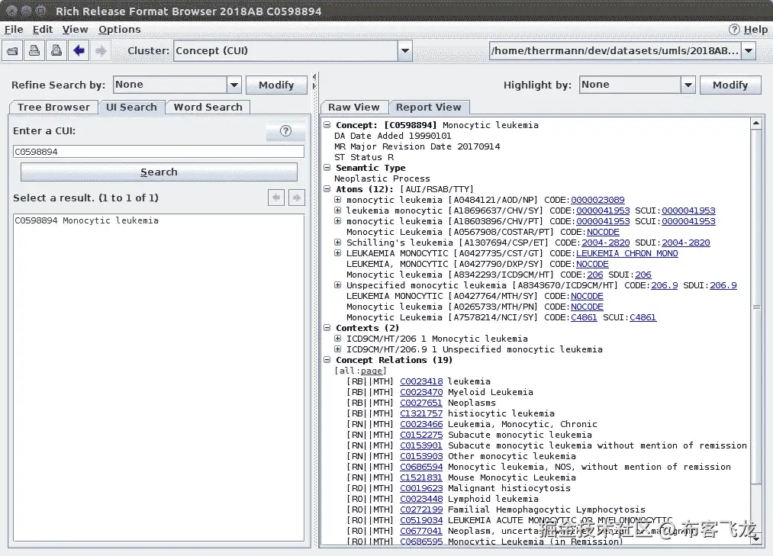Click the greyed forward arrow icon
Image resolution: width=773 pixels, height=556 pixels.
(101, 51)
